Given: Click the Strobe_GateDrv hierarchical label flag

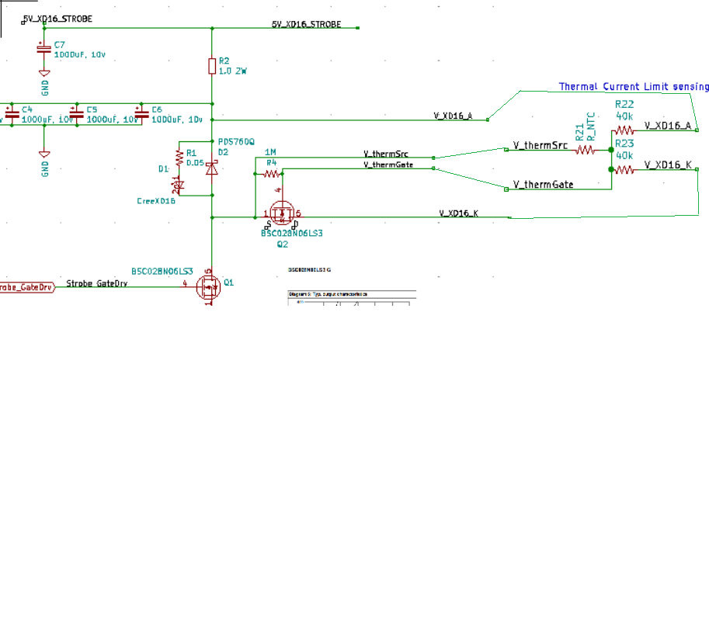Looking at the screenshot, I should (27, 287).
